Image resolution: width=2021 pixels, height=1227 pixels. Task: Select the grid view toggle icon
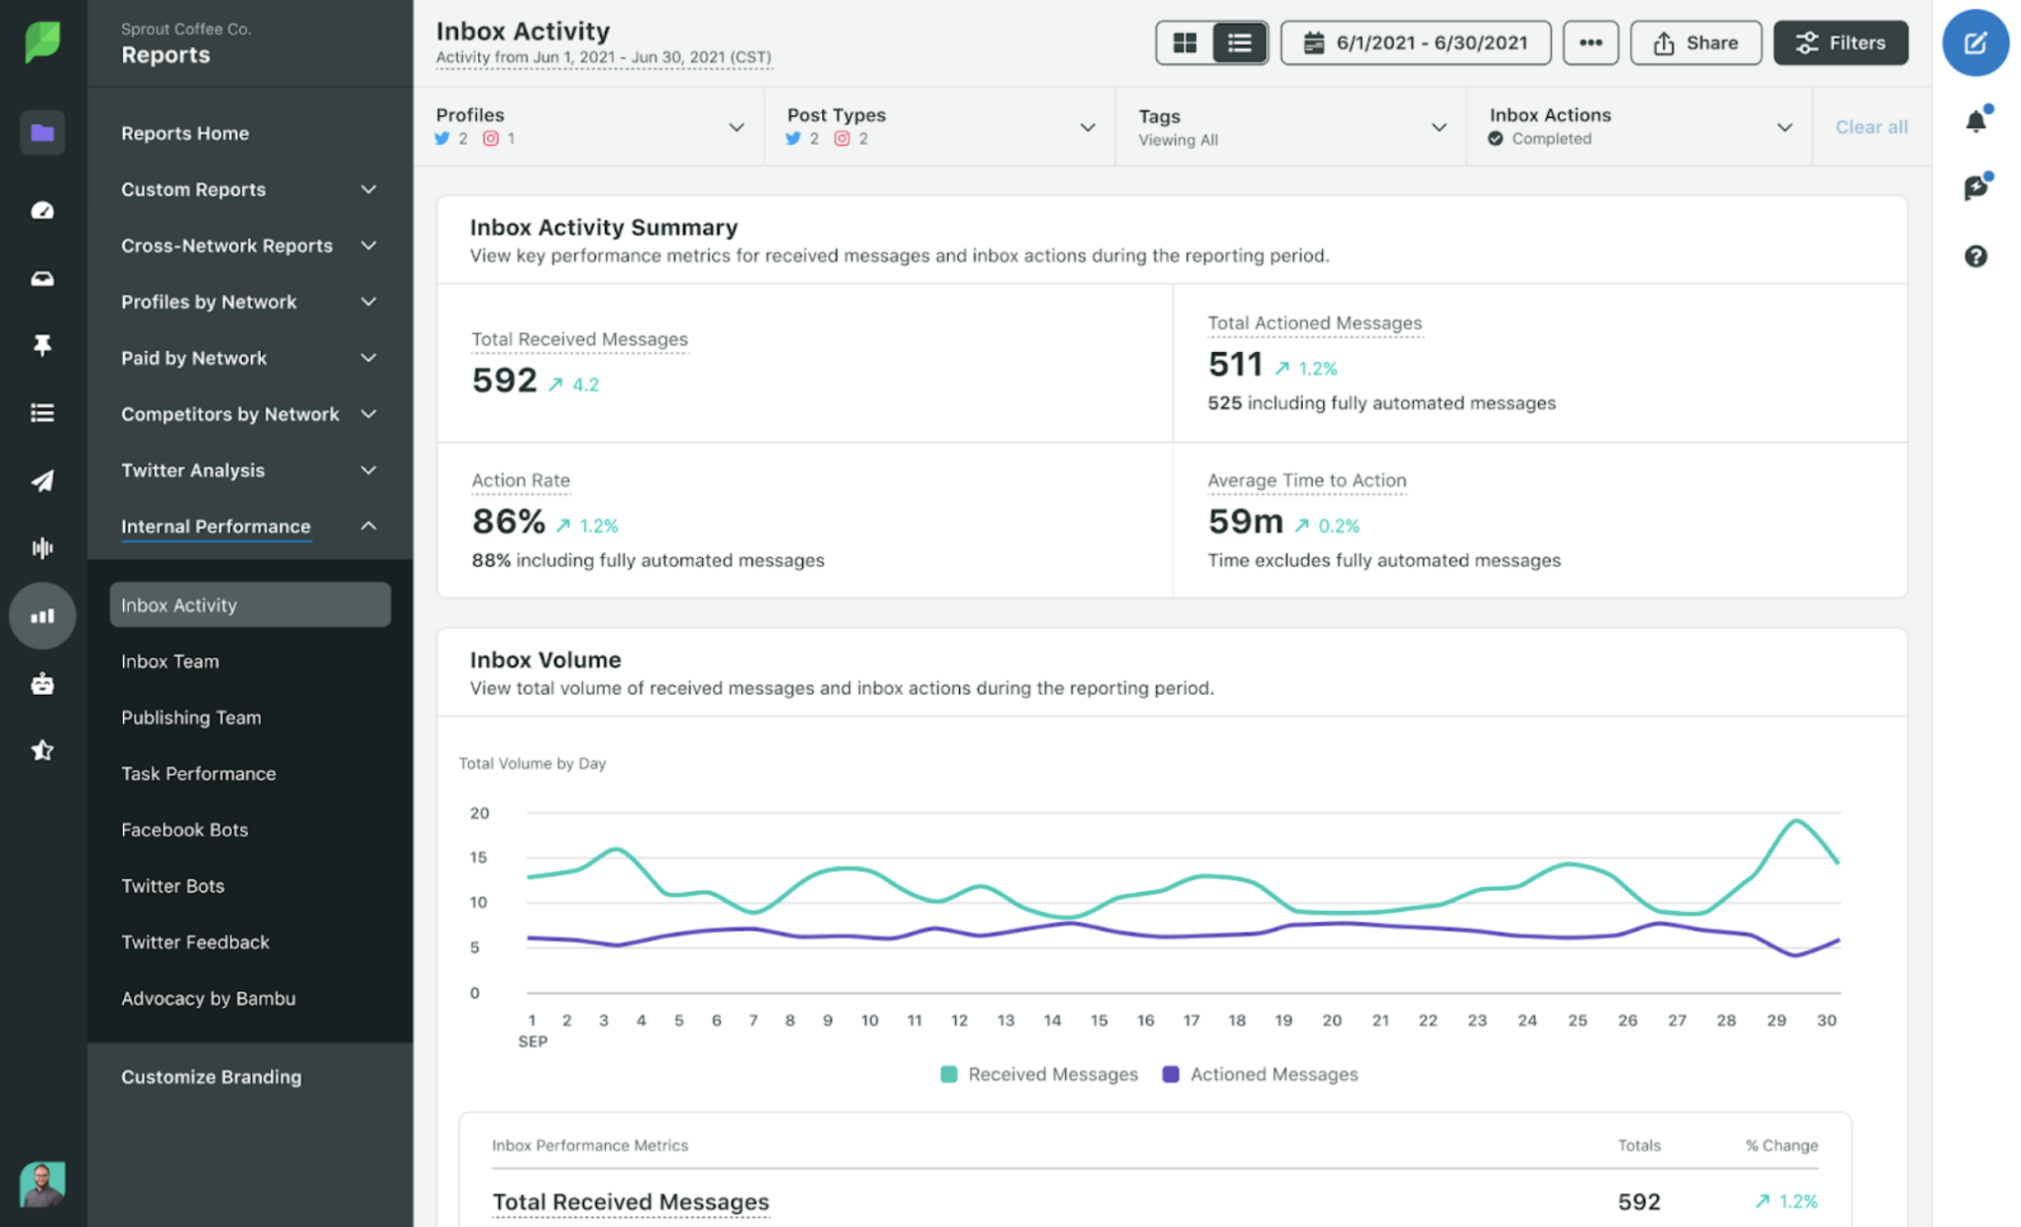pyautogui.click(x=1184, y=41)
